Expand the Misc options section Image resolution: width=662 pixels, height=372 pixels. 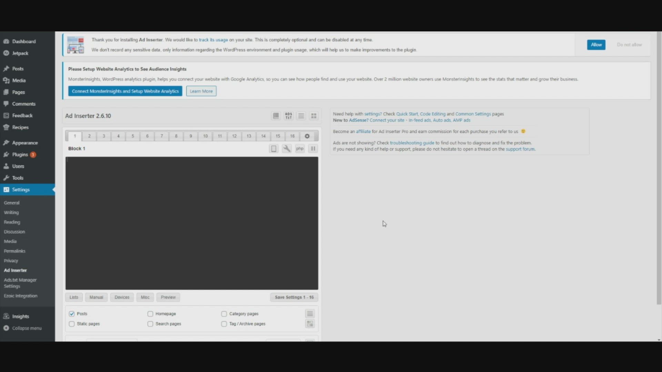coord(145,297)
